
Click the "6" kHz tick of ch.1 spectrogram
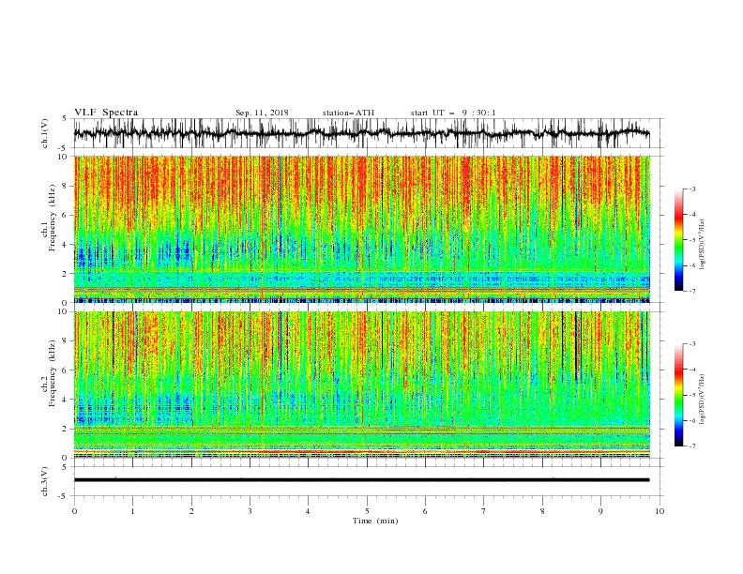point(65,216)
